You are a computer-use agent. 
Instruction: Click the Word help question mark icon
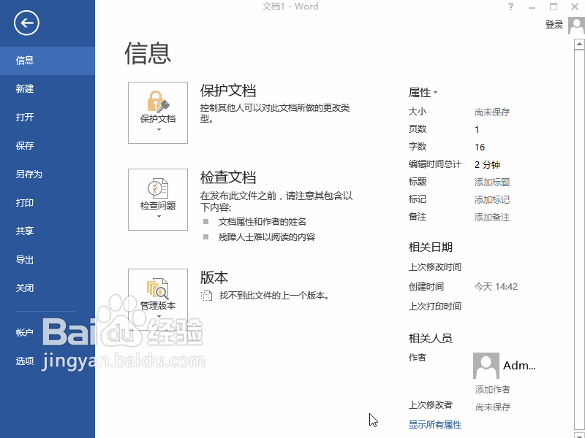click(x=510, y=7)
